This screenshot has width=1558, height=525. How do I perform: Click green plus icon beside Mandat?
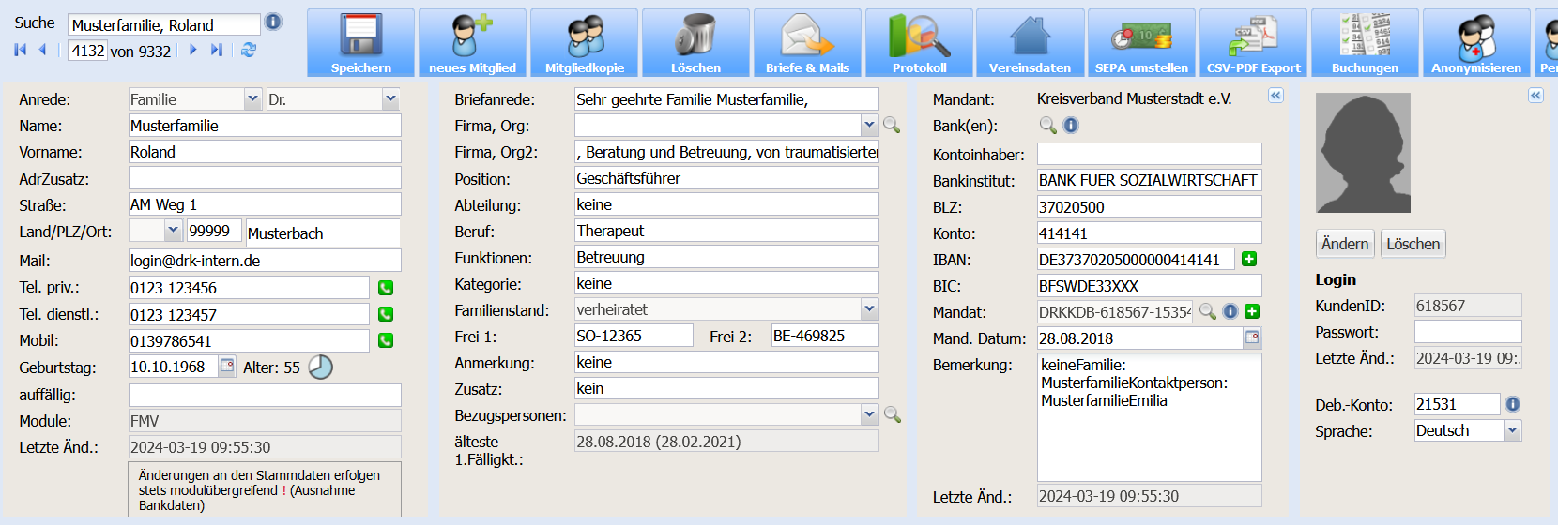click(x=1252, y=311)
